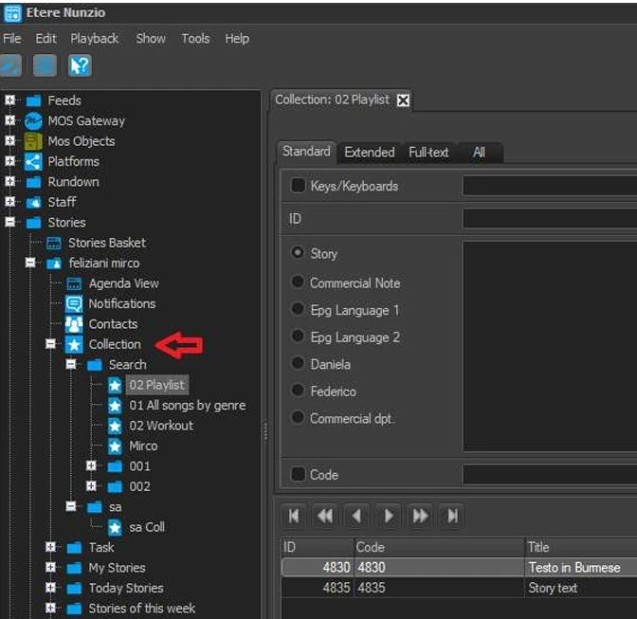Enable the Keys/Keyboards checkbox

[x=298, y=186]
